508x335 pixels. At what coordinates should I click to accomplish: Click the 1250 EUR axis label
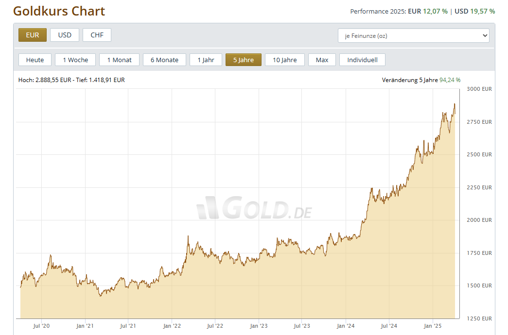(479, 319)
